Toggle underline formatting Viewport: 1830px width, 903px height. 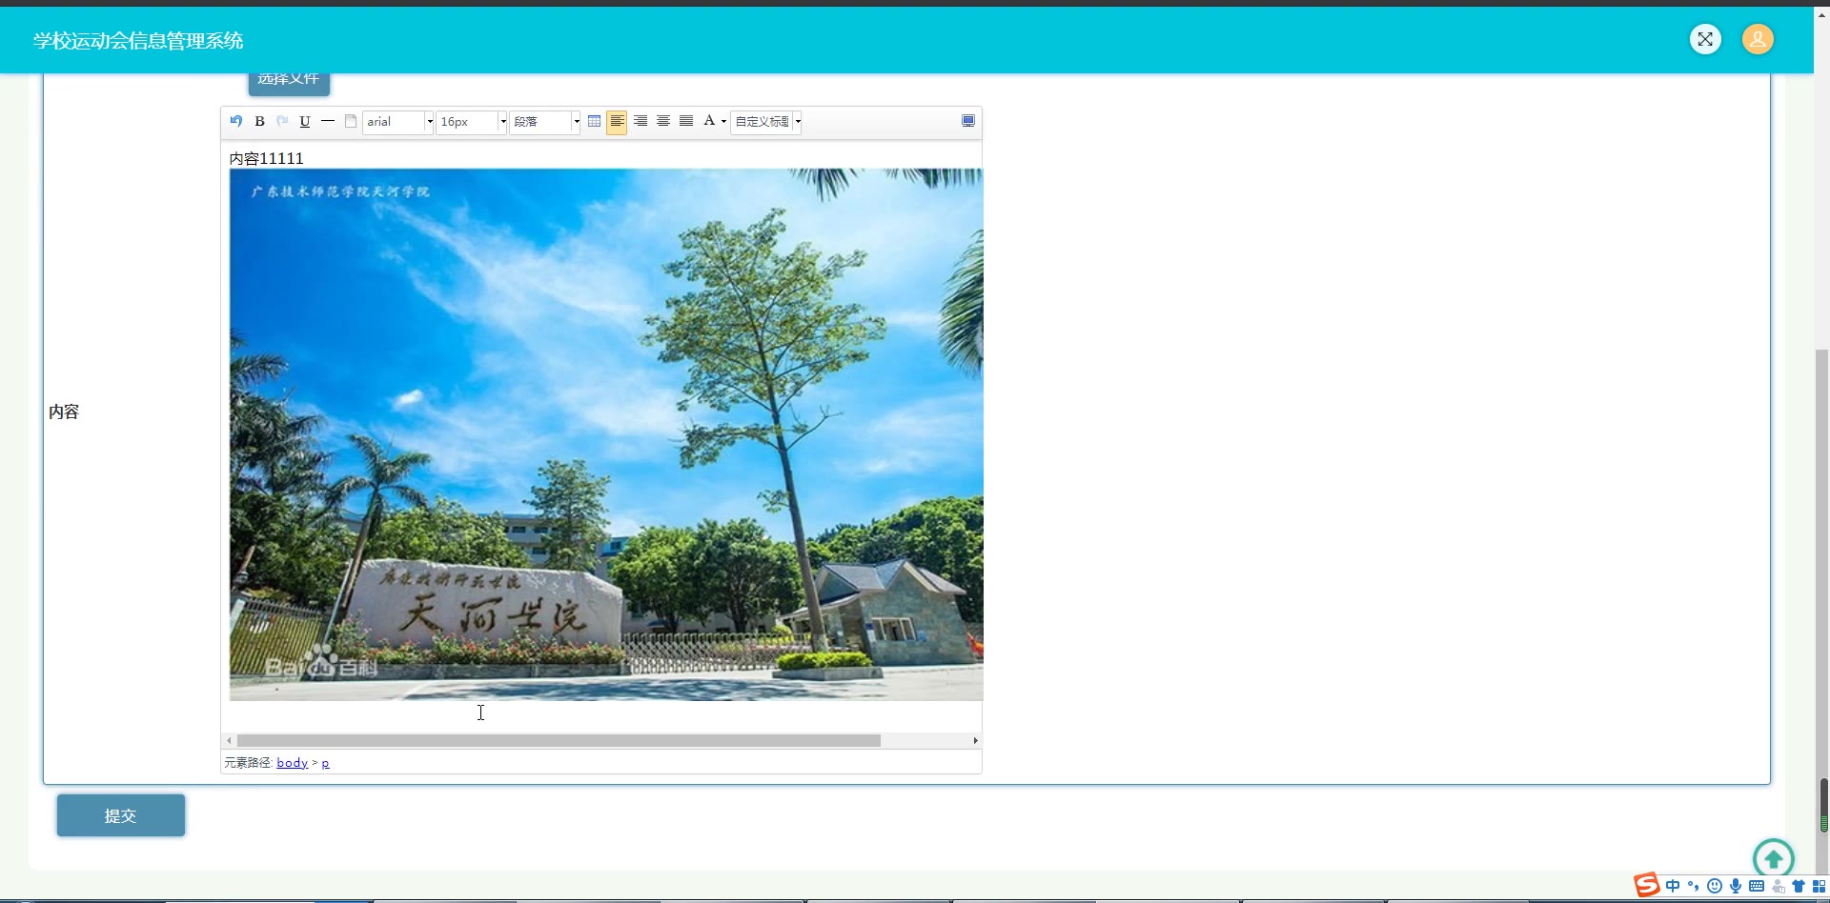pyautogui.click(x=305, y=121)
